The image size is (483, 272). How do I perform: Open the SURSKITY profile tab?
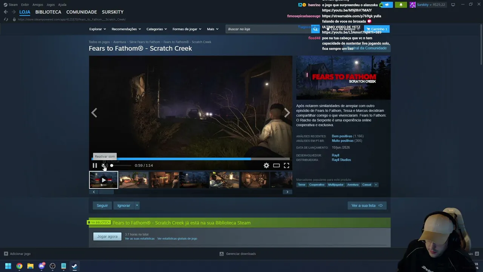pyautogui.click(x=113, y=12)
